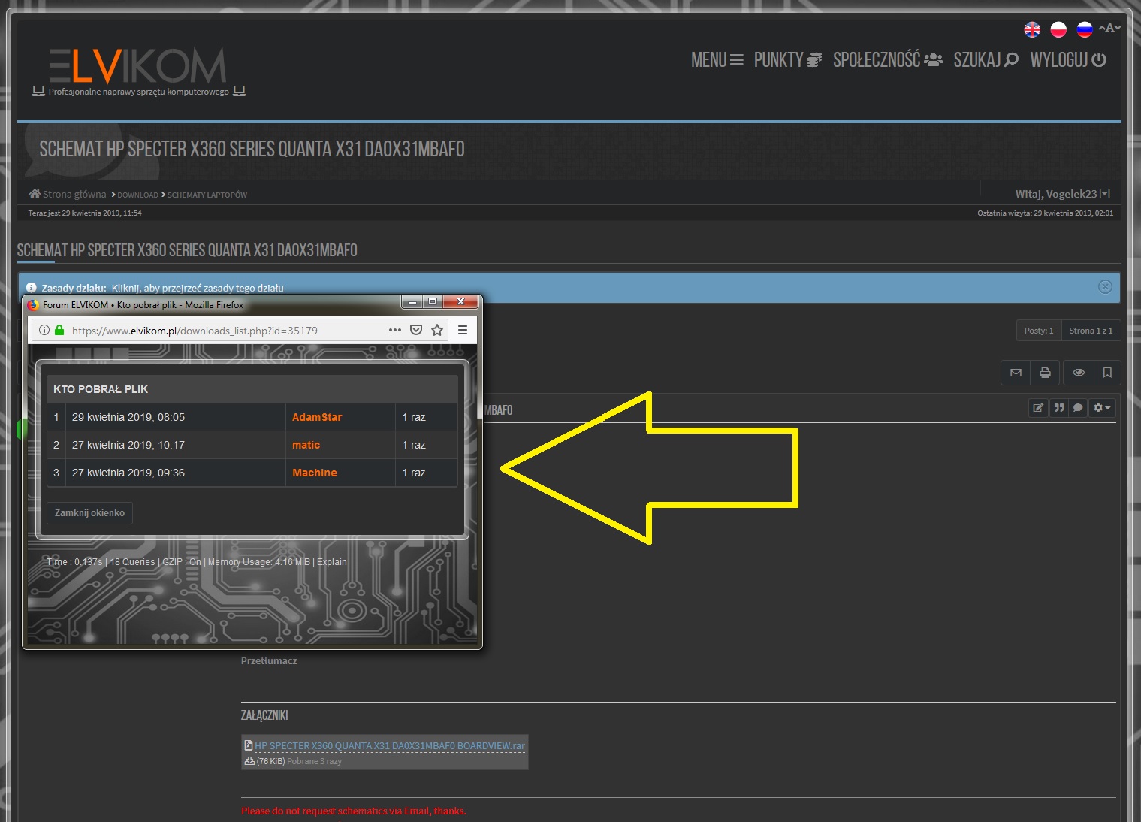This screenshot has height=822, width=1141.
Task: Open the PUNKTY menu
Action: (x=787, y=60)
